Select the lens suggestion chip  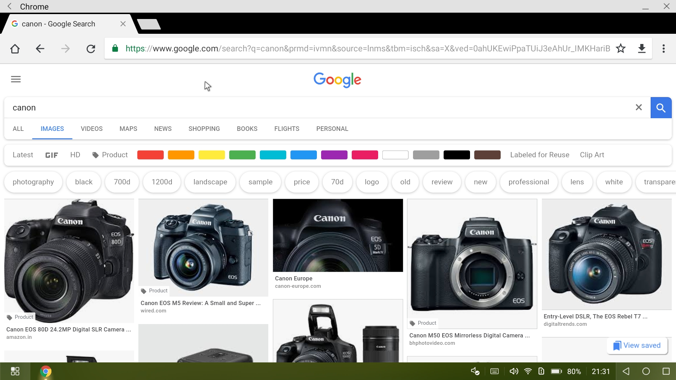click(x=577, y=182)
